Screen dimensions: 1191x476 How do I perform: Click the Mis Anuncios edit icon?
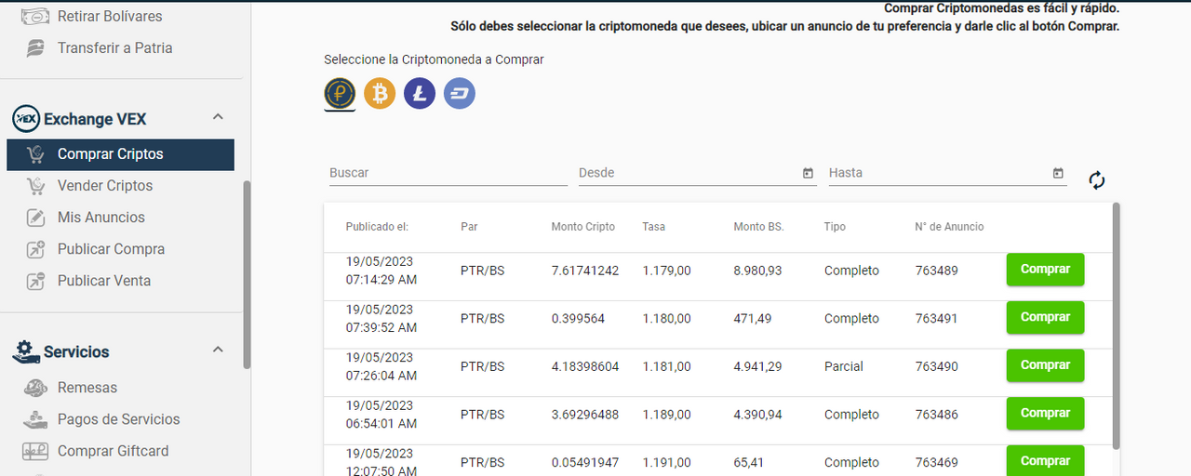[35, 218]
